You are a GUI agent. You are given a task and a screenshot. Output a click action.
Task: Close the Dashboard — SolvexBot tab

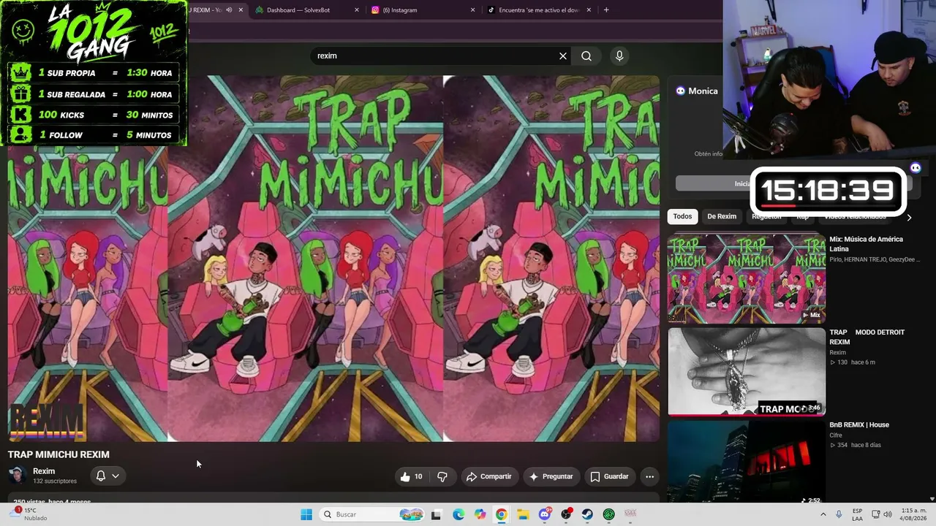(357, 10)
